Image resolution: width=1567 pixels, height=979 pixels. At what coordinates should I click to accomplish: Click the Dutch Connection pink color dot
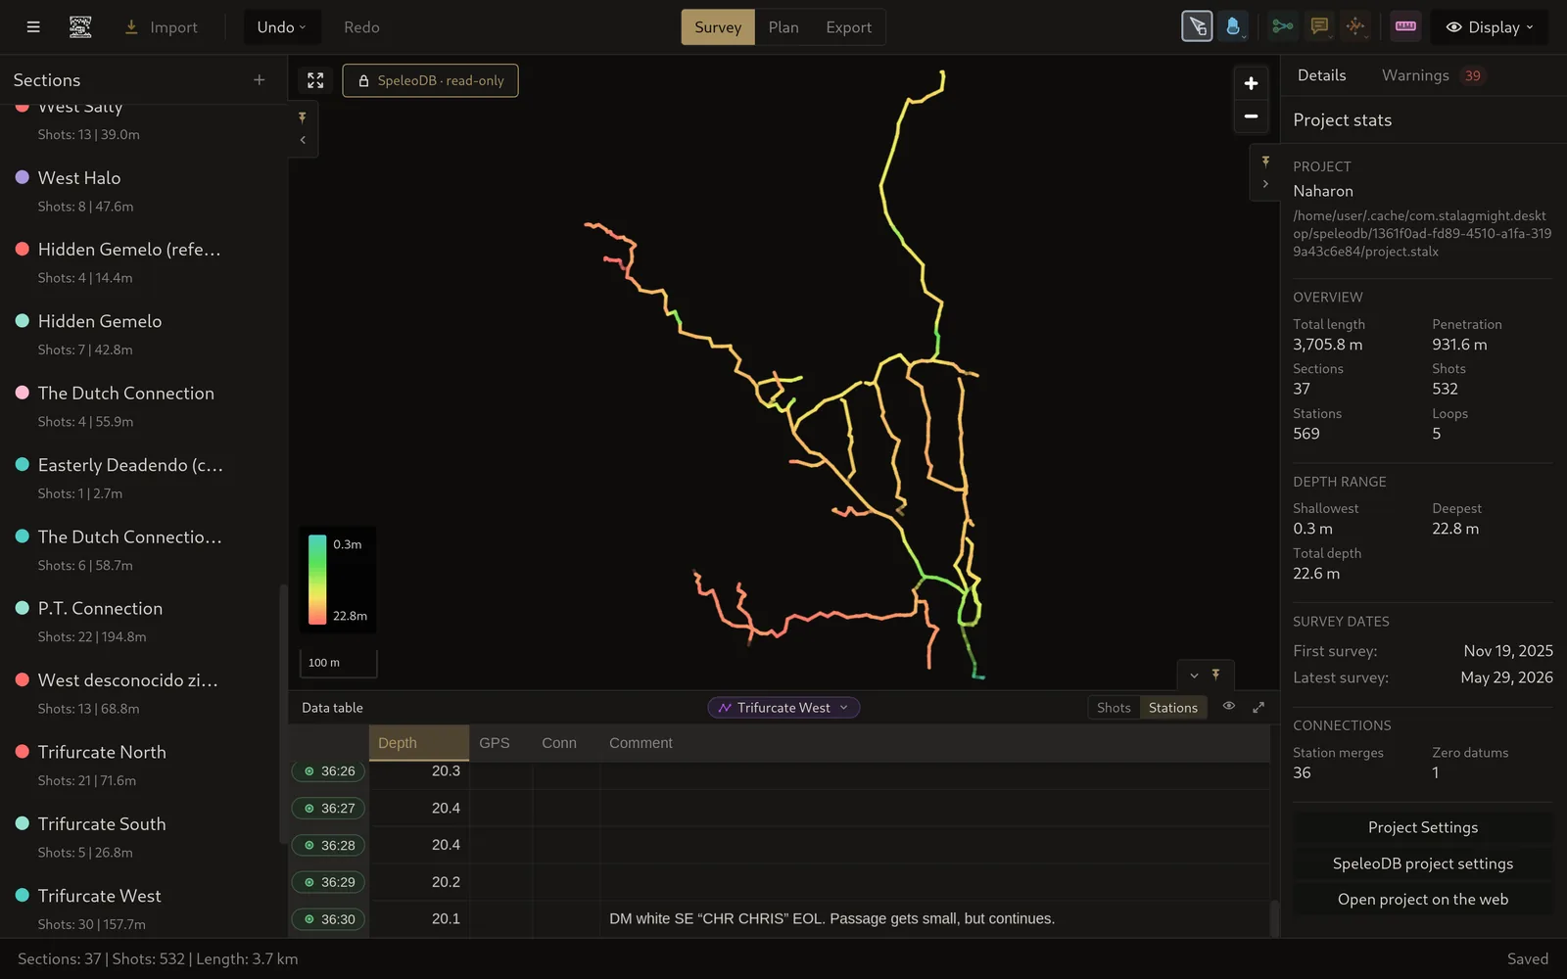[x=22, y=393]
